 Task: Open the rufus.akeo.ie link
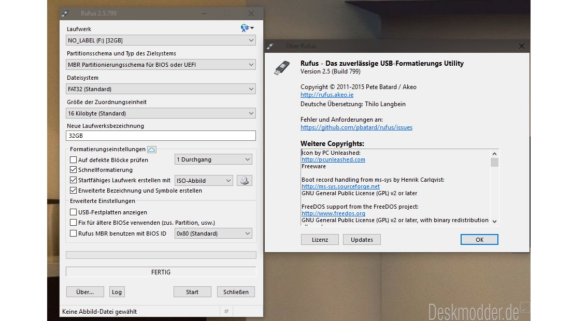[327, 95]
